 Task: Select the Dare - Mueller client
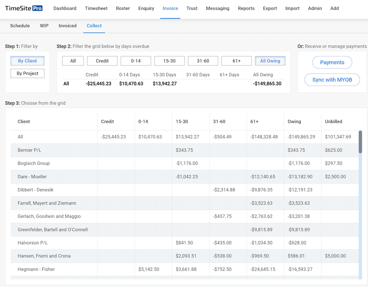pos(184,177)
